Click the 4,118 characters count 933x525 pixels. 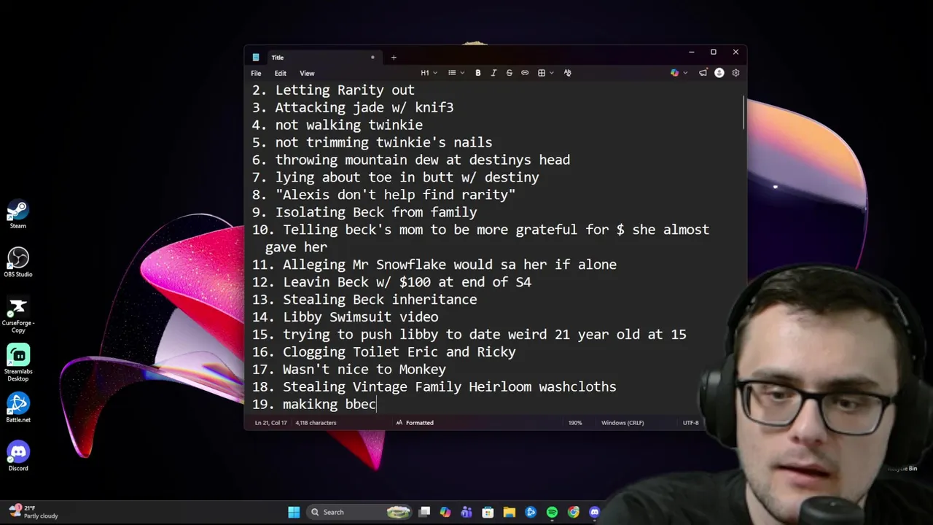tap(316, 423)
